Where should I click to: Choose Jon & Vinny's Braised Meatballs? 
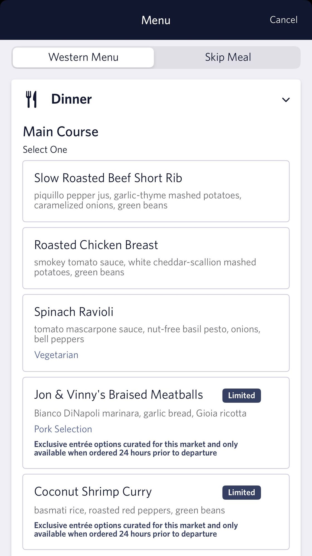click(118, 395)
